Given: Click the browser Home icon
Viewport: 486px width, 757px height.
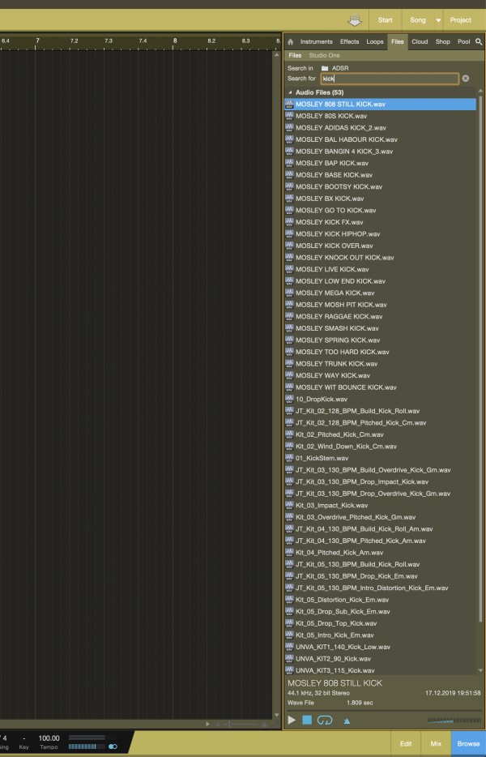Looking at the screenshot, I should (x=291, y=41).
